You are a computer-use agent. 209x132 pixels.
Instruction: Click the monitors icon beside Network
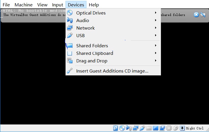click(x=70, y=28)
